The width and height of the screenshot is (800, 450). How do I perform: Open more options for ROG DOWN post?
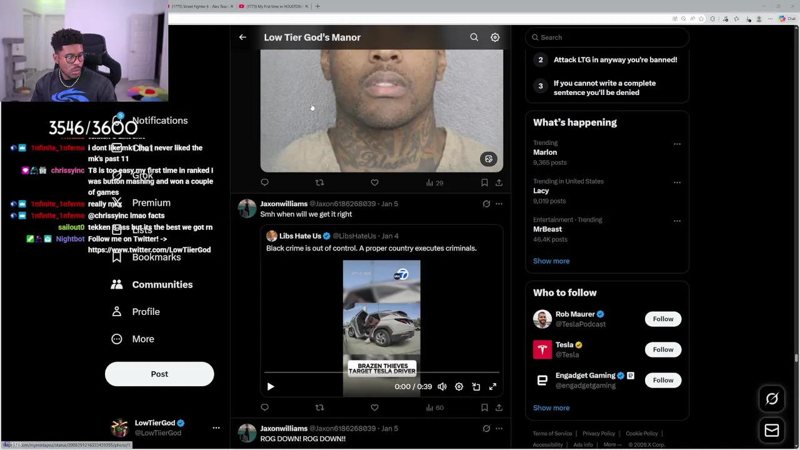[x=499, y=429]
